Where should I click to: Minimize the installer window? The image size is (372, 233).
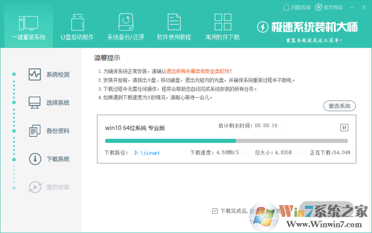[352, 7]
